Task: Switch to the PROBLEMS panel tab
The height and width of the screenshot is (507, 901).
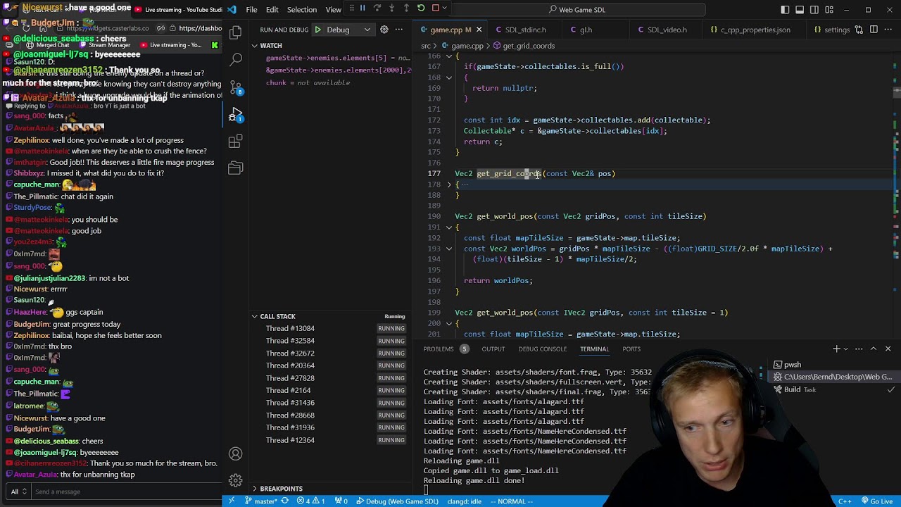Action: point(439,349)
